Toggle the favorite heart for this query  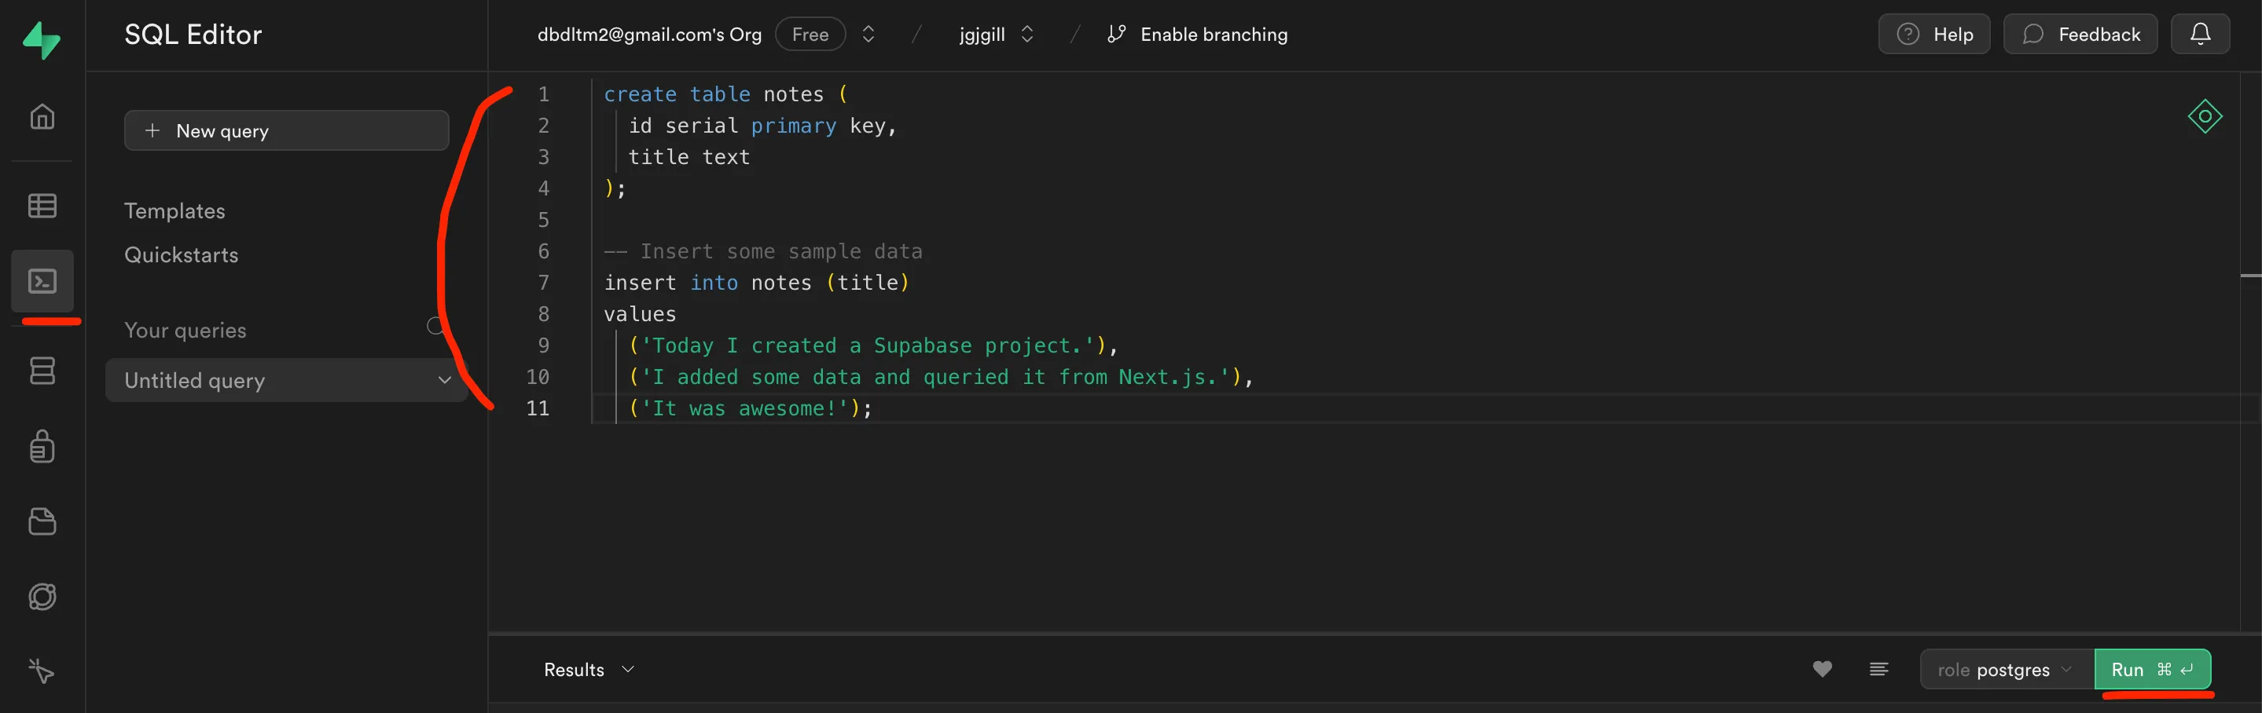point(1822,668)
